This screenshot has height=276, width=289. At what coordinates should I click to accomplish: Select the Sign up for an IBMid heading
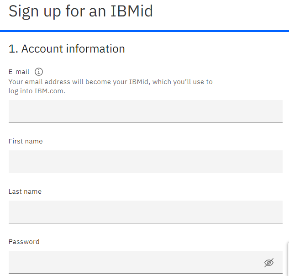point(81,11)
